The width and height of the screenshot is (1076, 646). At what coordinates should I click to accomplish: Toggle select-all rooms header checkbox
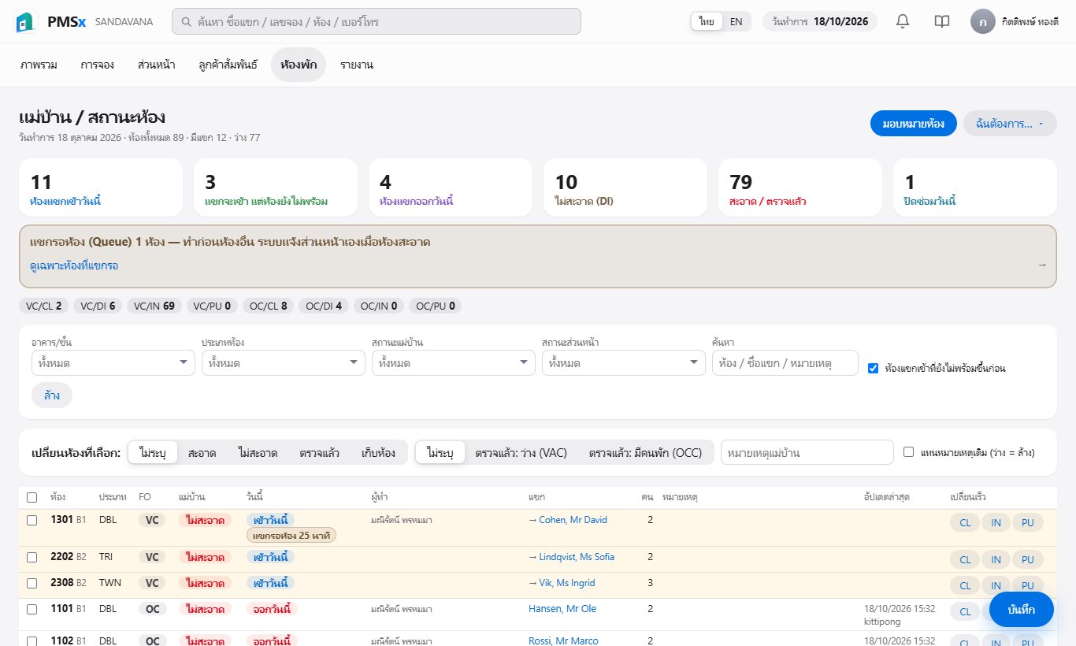(x=32, y=497)
